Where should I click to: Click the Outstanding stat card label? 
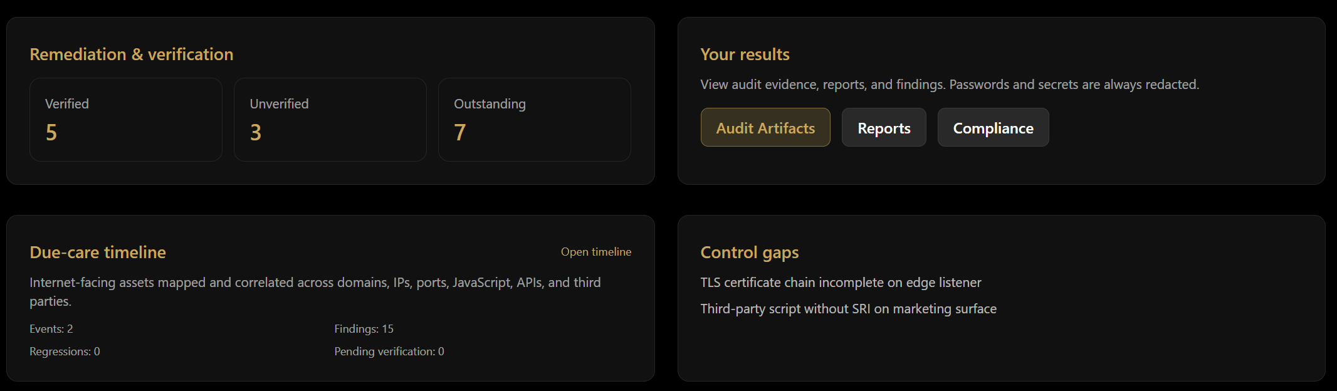pyautogui.click(x=490, y=104)
